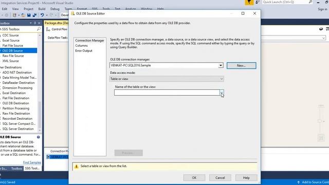Click the Find Samples link
Screen dimensions: 329x185
32,162
